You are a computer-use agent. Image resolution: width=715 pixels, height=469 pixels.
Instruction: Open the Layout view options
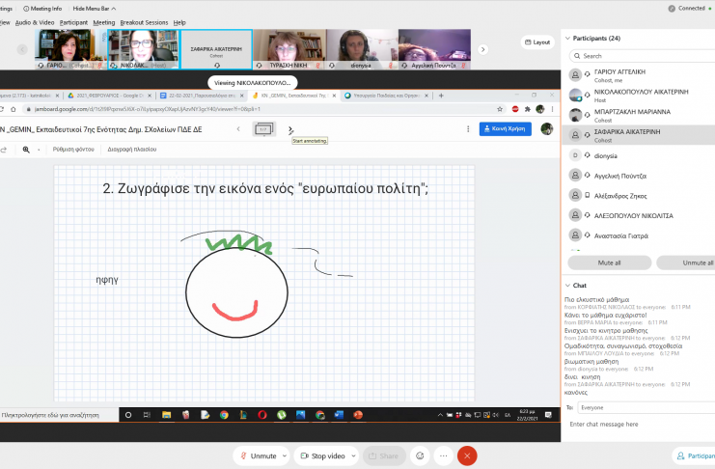537,42
